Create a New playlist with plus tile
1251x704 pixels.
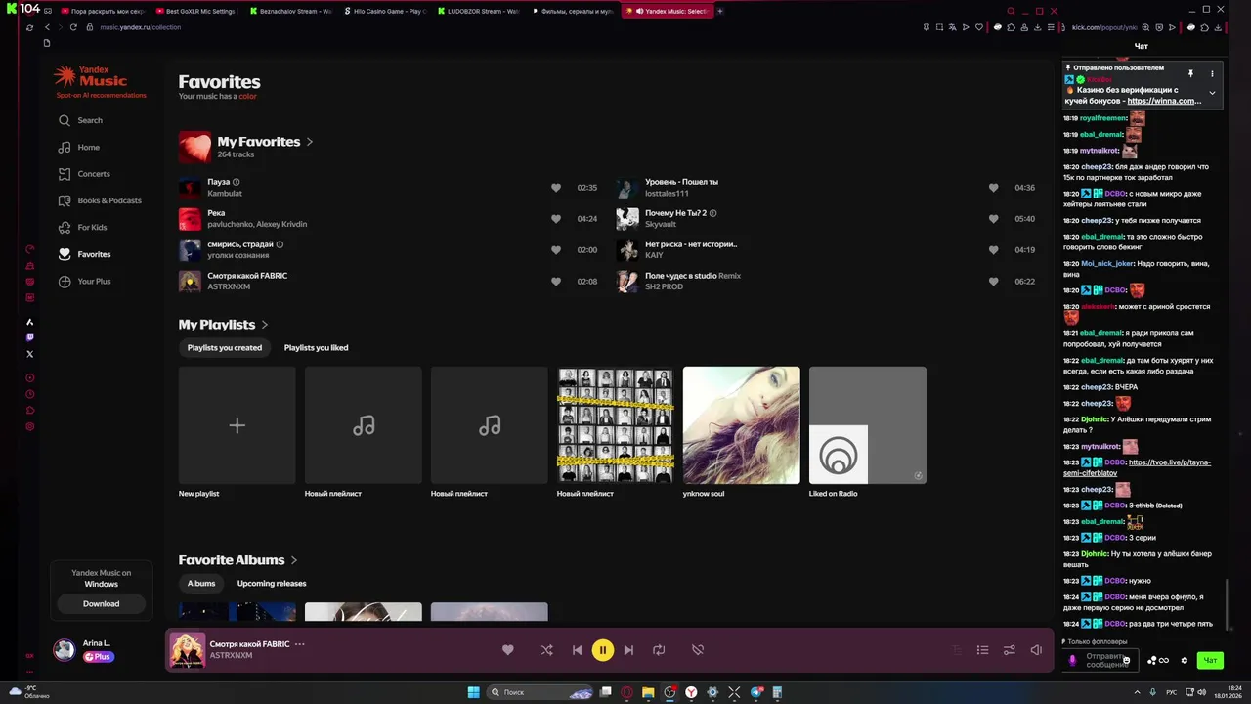[237, 425]
